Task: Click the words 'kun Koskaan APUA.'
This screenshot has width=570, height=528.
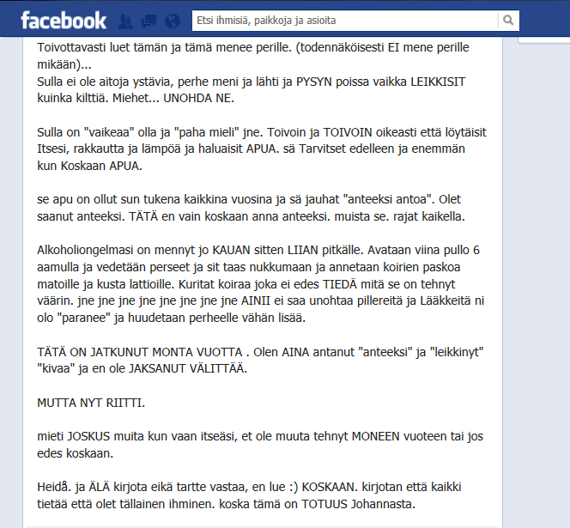Action: (89, 166)
